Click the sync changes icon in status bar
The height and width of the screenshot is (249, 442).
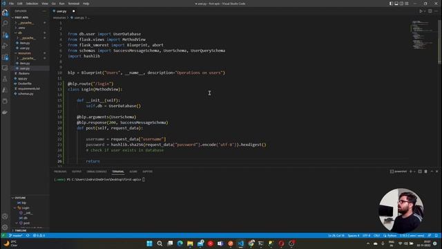pyautogui.click(x=28, y=235)
